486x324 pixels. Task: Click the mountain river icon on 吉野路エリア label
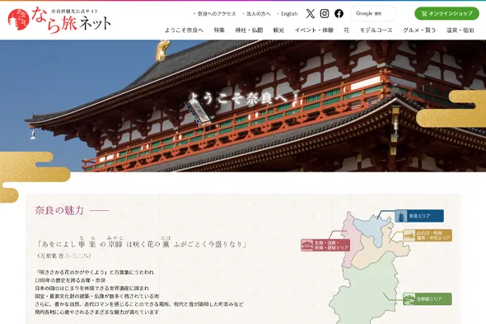pyautogui.click(x=409, y=299)
